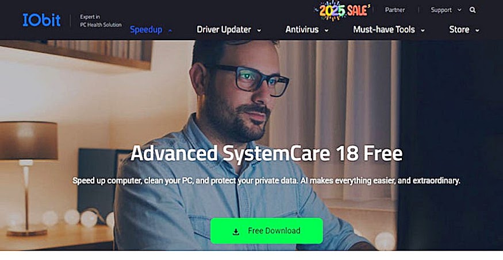This screenshot has width=503, height=260.
Task: Collapse the Speedup menu chevron
Action: [170, 31]
